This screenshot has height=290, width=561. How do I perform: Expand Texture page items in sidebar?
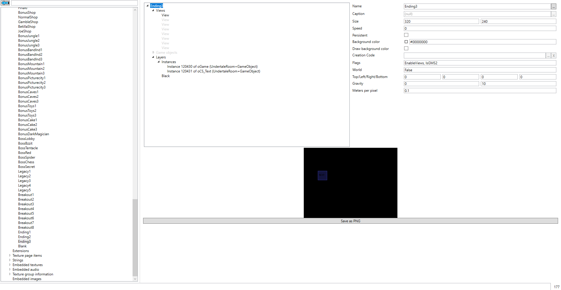tap(10, 256)
